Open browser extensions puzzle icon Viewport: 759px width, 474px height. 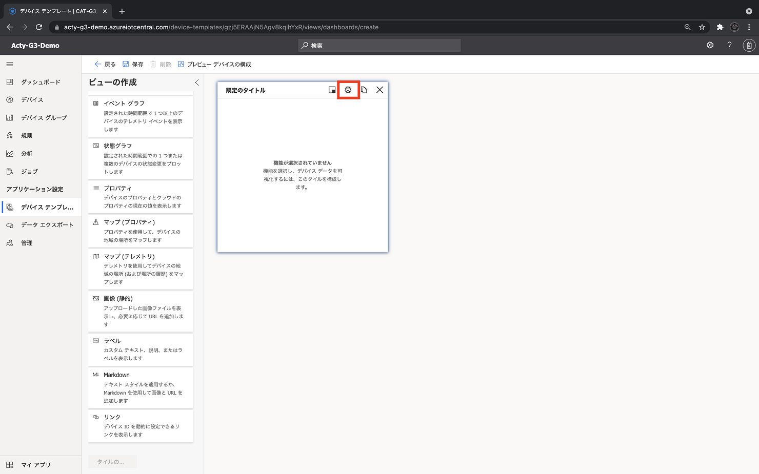tap(720, 27)
